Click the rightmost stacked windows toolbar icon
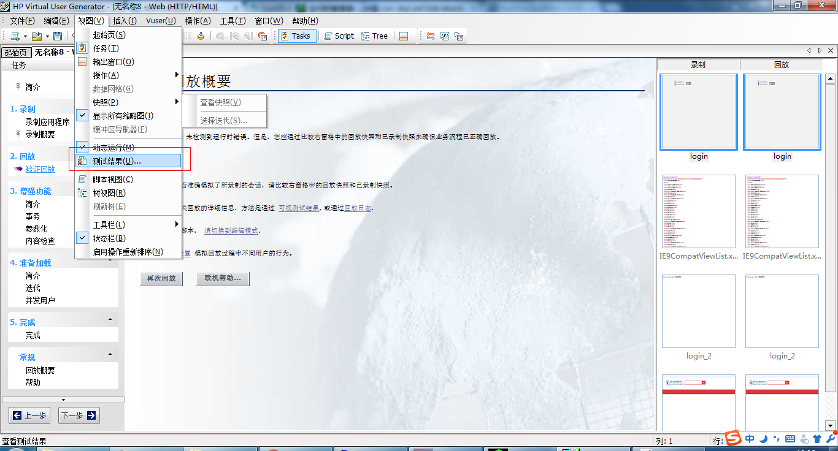Screen dimensions: 838x451 pos(459,36)
